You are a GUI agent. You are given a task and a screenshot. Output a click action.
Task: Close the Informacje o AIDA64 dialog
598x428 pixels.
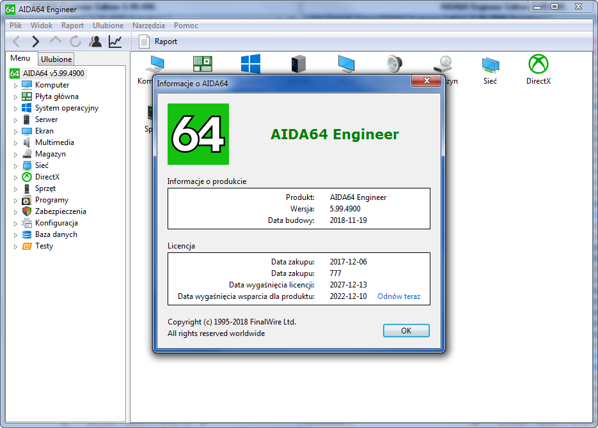427,80
